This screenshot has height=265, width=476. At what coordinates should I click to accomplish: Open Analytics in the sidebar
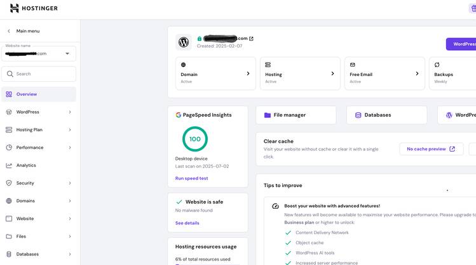pyautogui.click(x=39, y=165)
